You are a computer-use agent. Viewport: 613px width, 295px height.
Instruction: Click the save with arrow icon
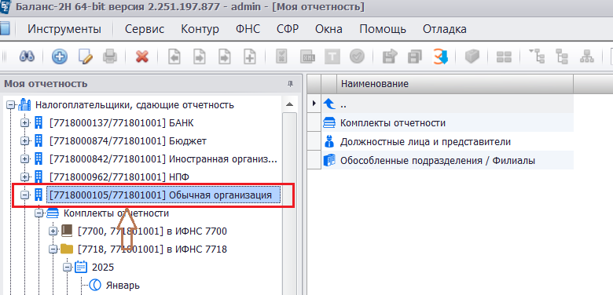pos(389,57)
